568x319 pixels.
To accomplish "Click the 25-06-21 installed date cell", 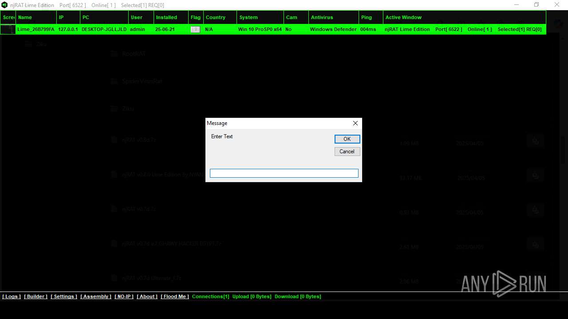I will [165, 29].
